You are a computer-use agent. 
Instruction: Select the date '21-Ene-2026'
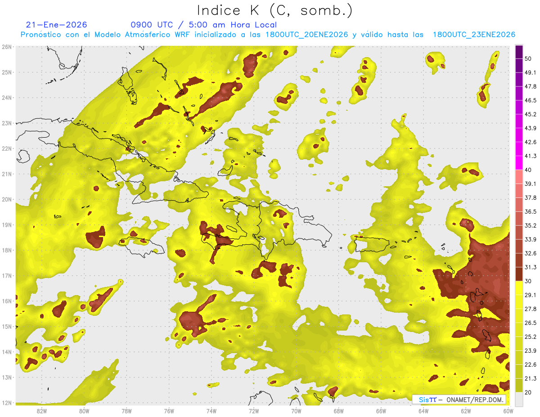57,25
